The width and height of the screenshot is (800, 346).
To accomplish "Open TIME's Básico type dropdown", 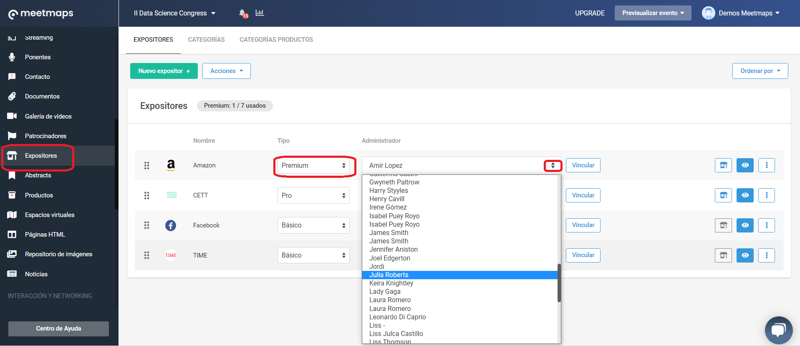I will pyautogui.click(x=313, y=255).
